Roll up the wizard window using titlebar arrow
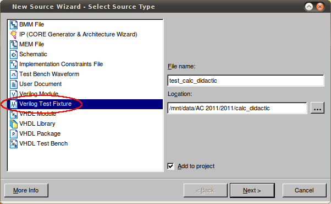This screenshot has width=331, height=204. [309, 7]
